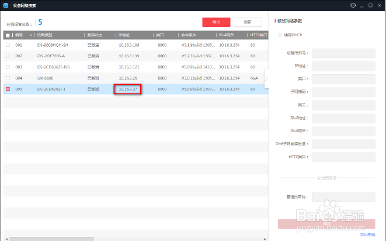386x241 pixels.
Task: Check the box for device 002
Action: (x=8, y=56)
